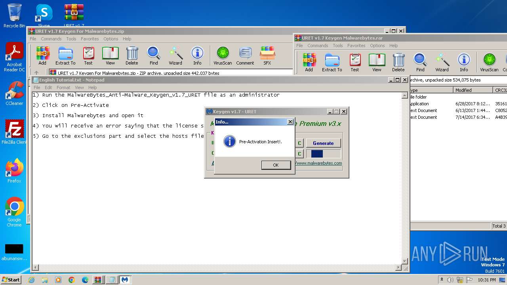Open the Tools menu in the .zip window
507x285 pixels.
tap(71, 39)
